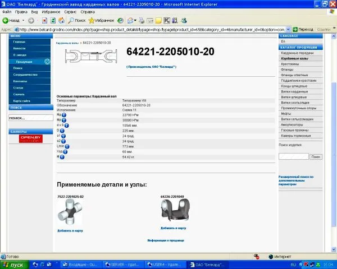Go to the Home page icon
Screen dimensions: 337x269
click(61, 21)
